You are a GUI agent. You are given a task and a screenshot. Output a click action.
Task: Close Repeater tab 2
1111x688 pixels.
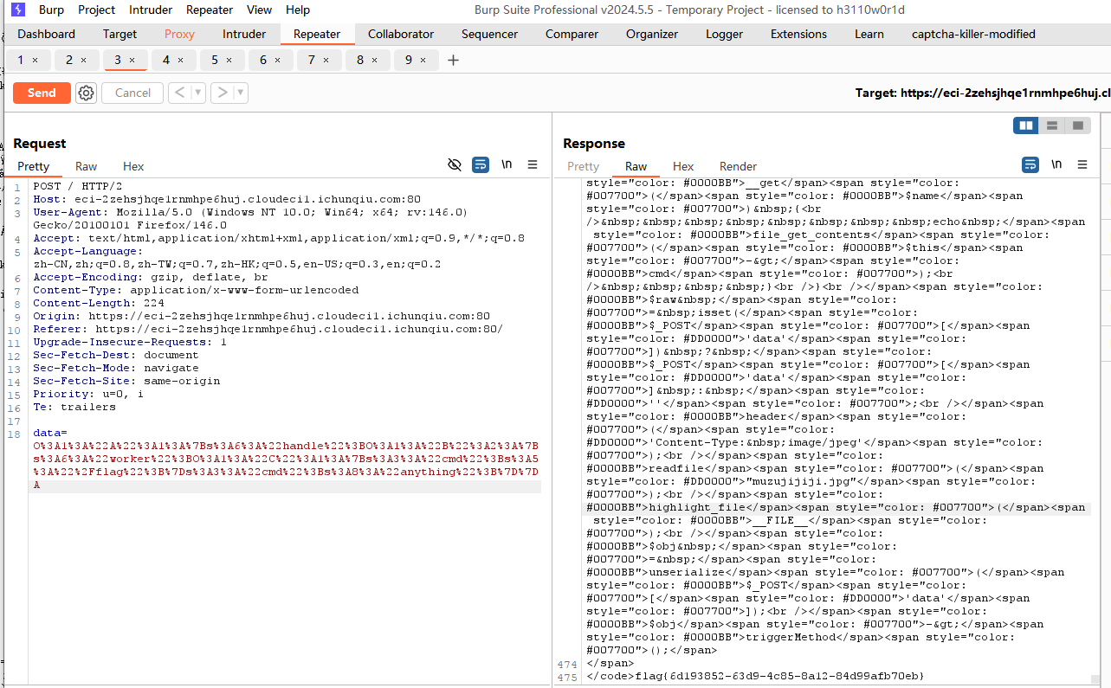coord(83,61)
